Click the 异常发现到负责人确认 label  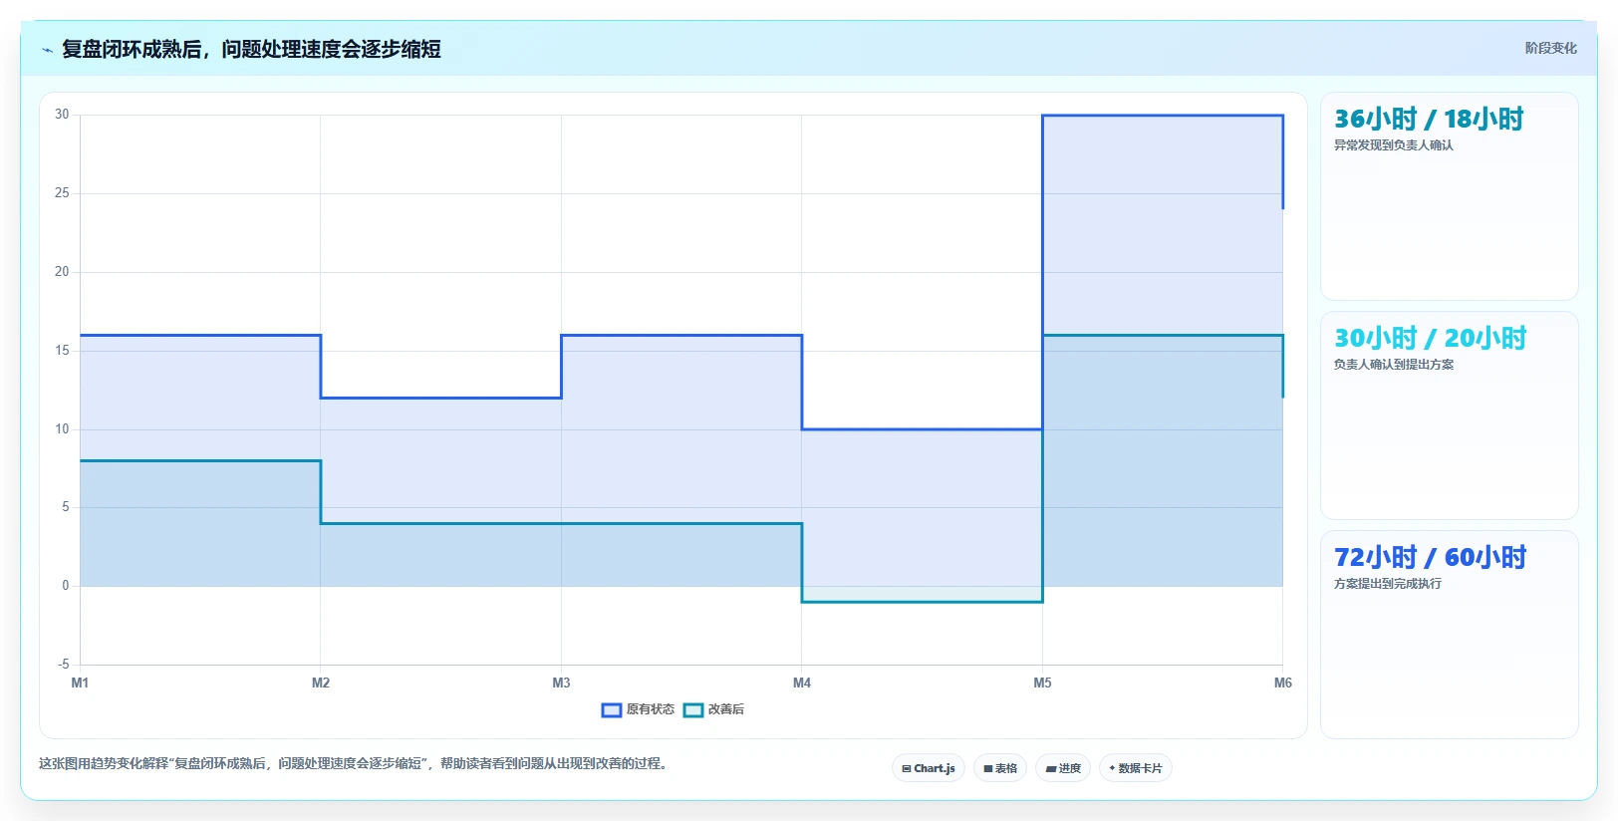(1394, 145)
